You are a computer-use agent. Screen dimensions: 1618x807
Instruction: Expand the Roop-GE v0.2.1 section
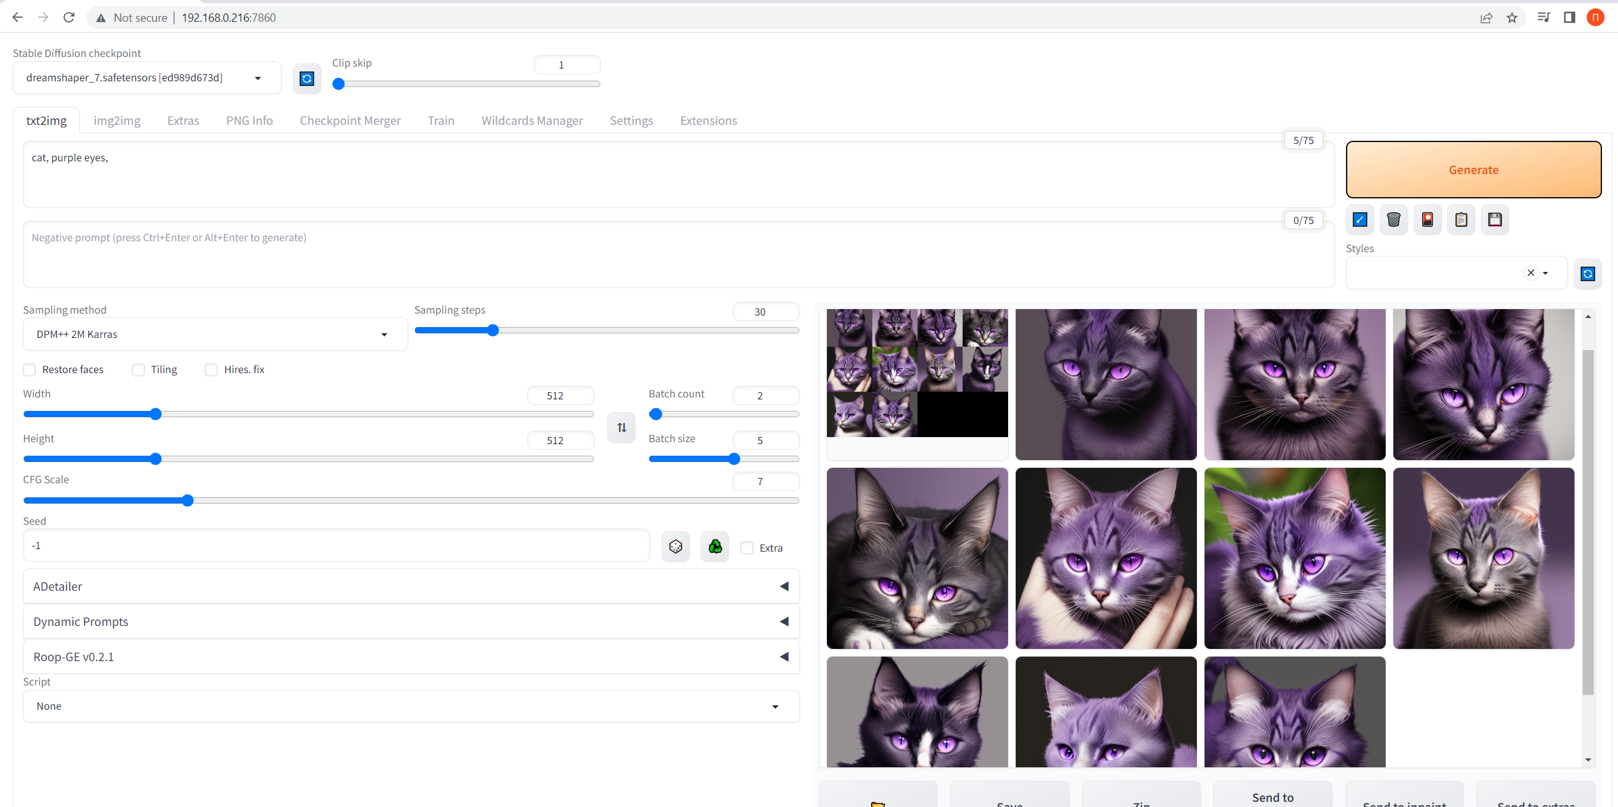pyautogui.click(x=411, y=657)
